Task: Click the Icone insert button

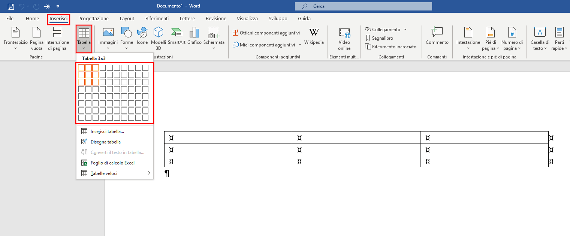Action: click(142, 37)
